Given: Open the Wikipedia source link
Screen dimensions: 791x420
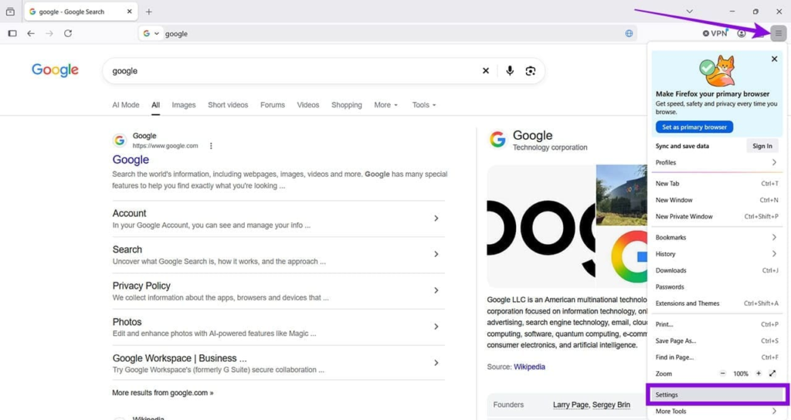Looking at the screenshot, I should 529,367.
